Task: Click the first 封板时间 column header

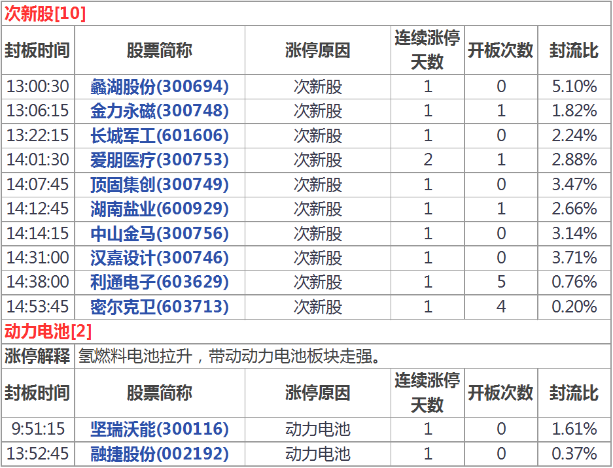Action: 37,50
